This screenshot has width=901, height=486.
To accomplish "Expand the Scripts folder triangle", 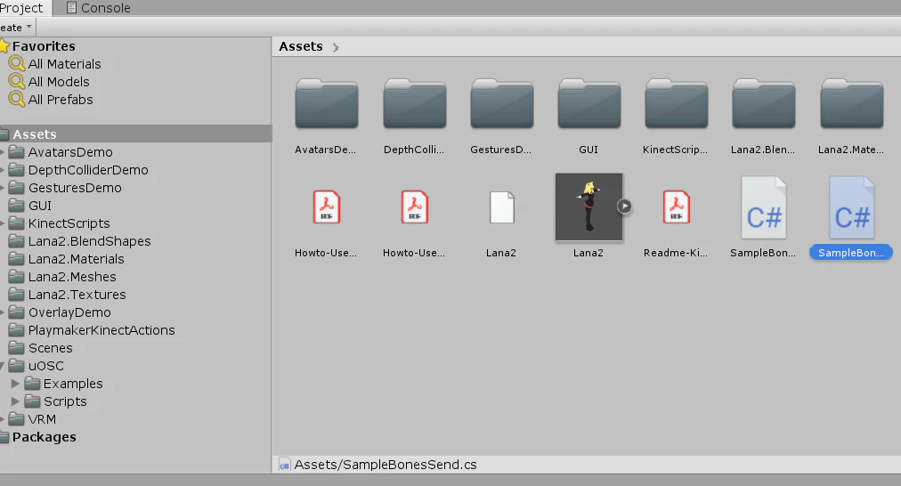I will (x=15, y=401).
